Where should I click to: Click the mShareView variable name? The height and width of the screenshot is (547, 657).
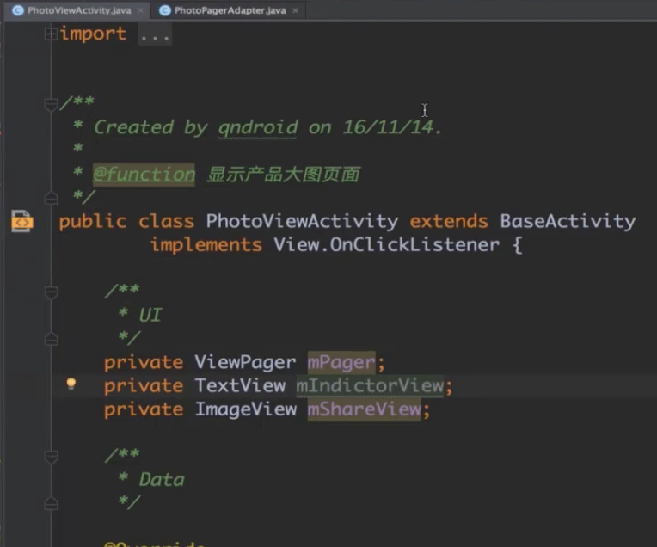(364, 409)
